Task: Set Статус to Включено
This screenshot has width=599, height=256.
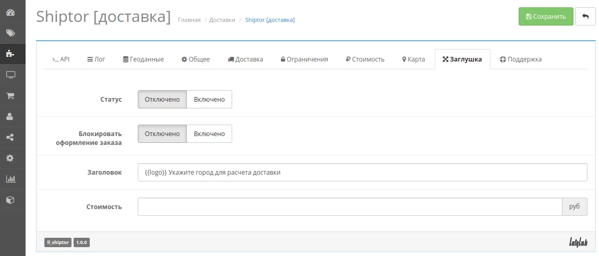Action: point(209,99)
